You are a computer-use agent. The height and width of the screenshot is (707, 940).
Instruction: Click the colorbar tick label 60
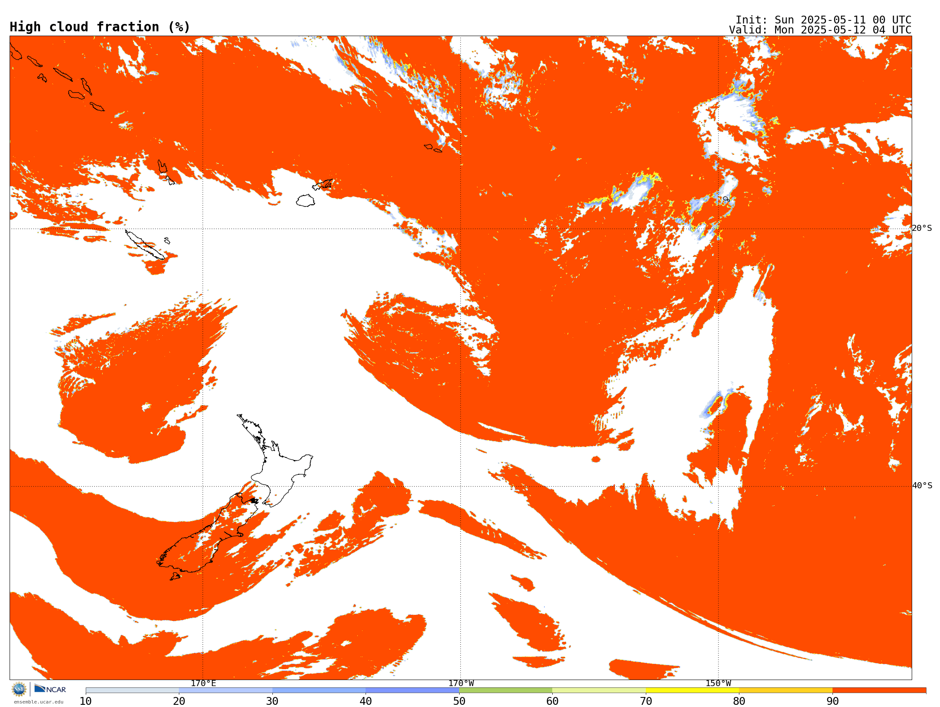pyautogui.click(x=553, y=701)
